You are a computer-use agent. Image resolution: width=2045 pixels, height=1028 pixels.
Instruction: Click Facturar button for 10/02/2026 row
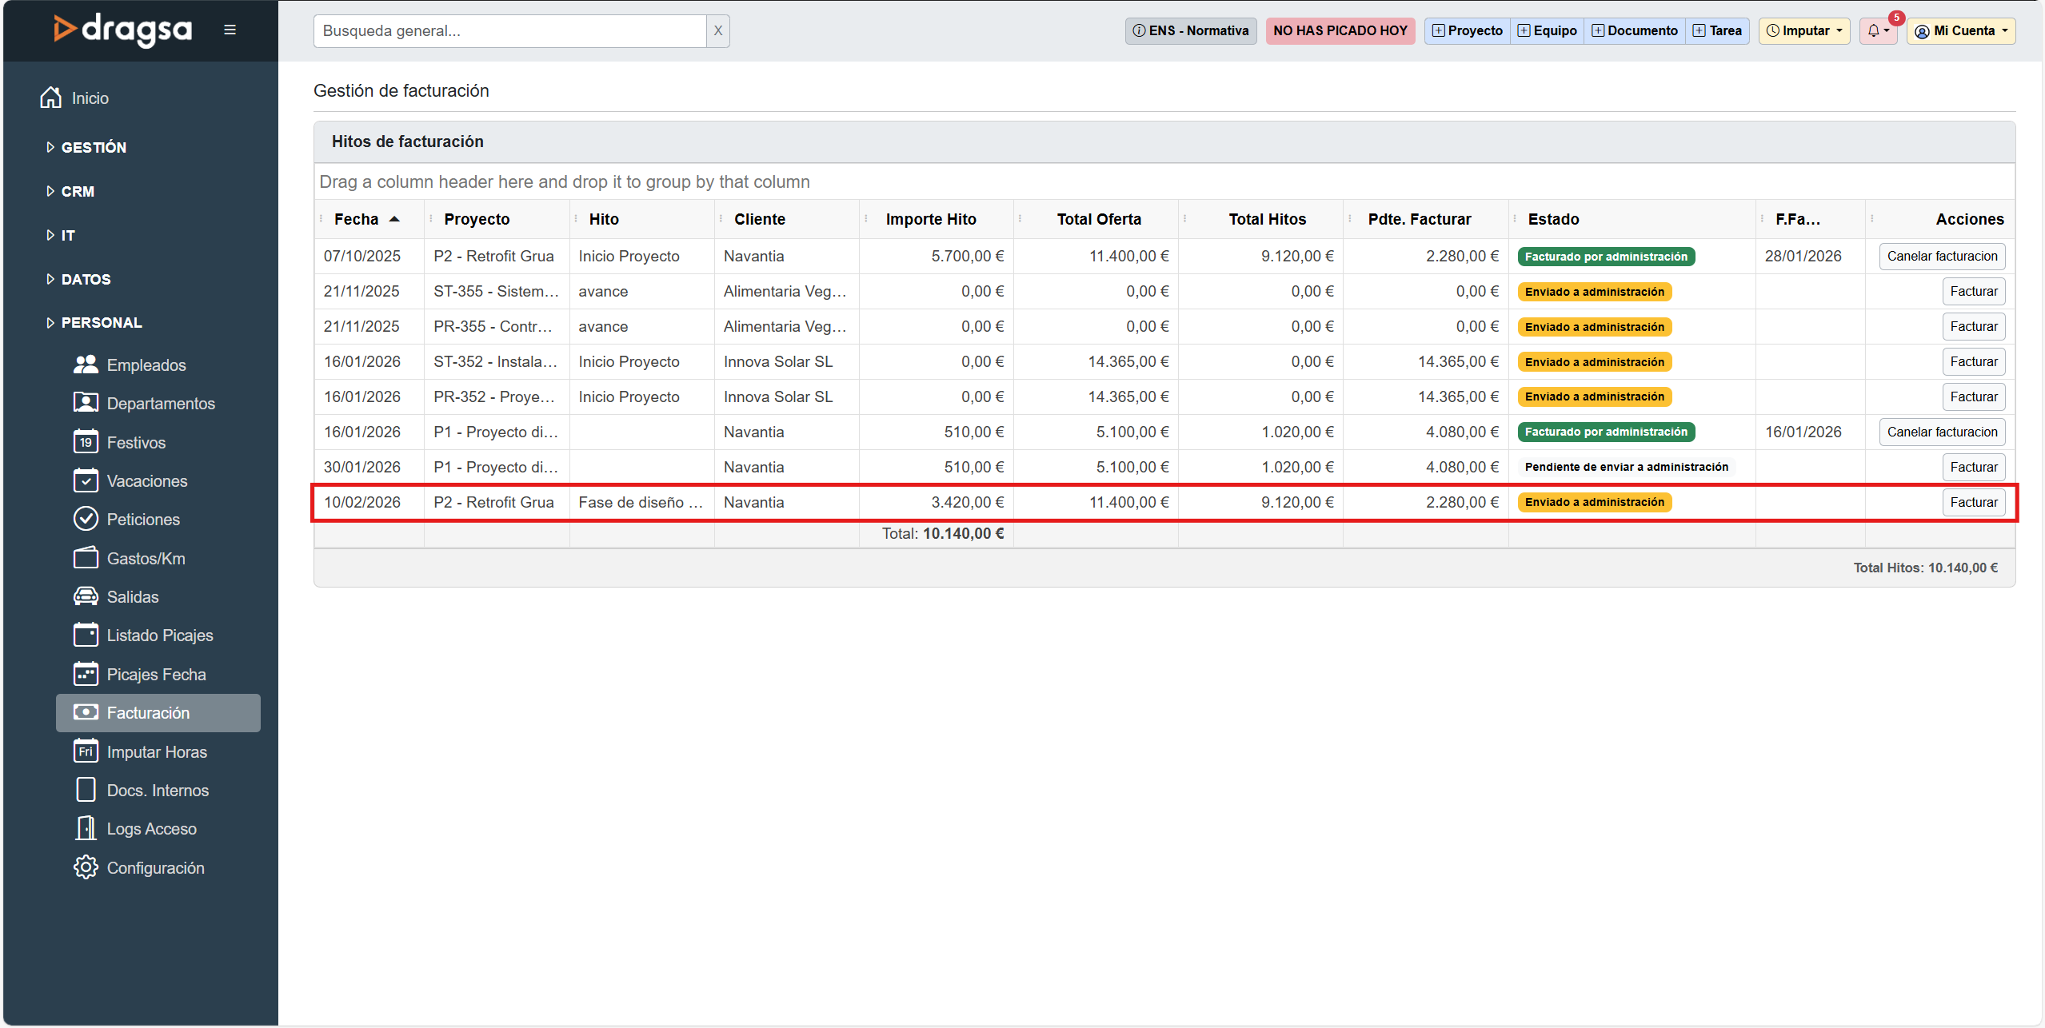click(1973, 502)
